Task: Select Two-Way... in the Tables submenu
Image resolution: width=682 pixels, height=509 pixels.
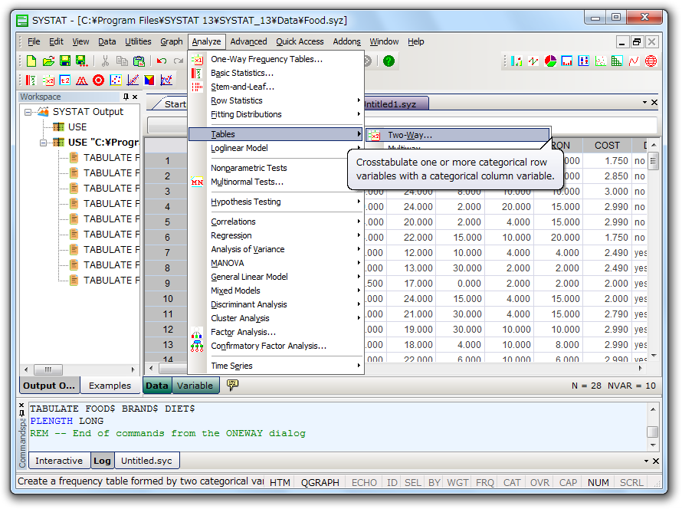Action: [x=457, y=135]
